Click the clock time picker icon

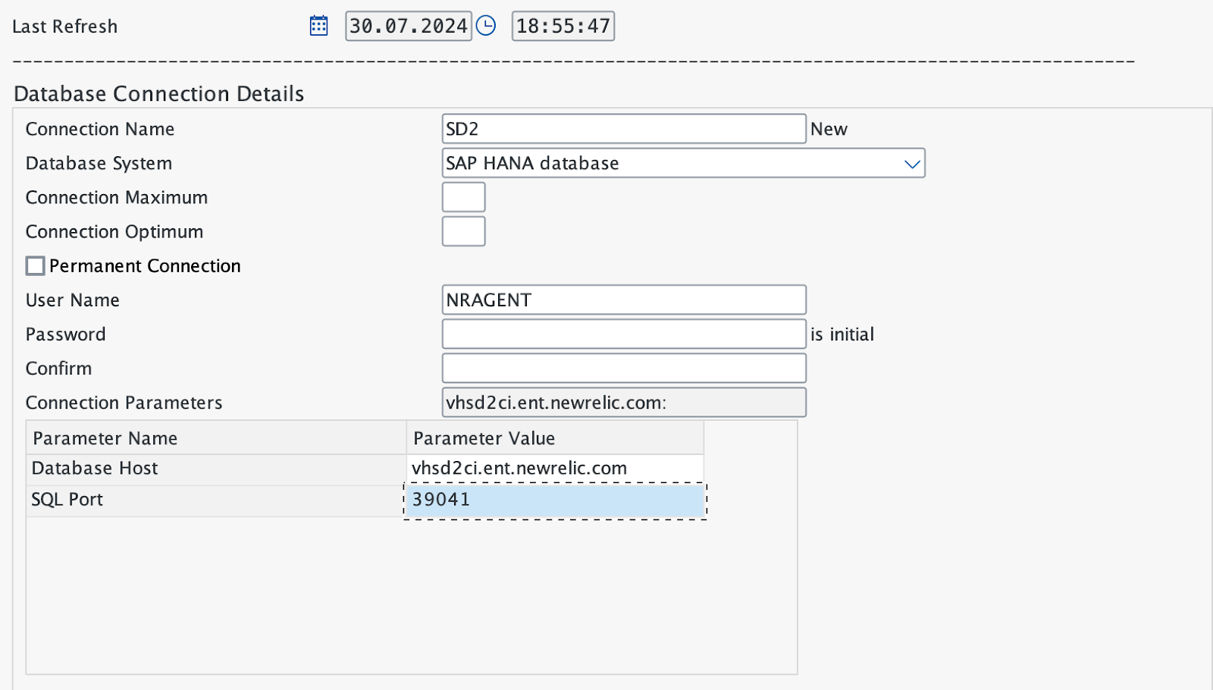tap(486, 25)
